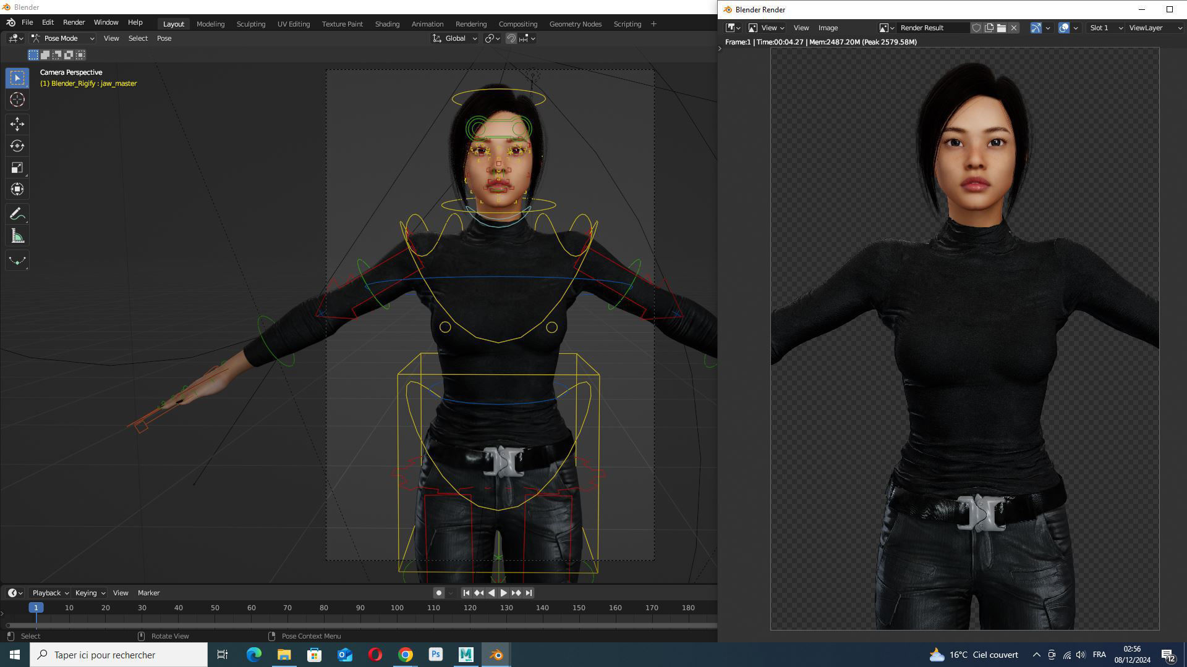Open the Edit menu
1187x667 pixels.
[x=48, y=22]
